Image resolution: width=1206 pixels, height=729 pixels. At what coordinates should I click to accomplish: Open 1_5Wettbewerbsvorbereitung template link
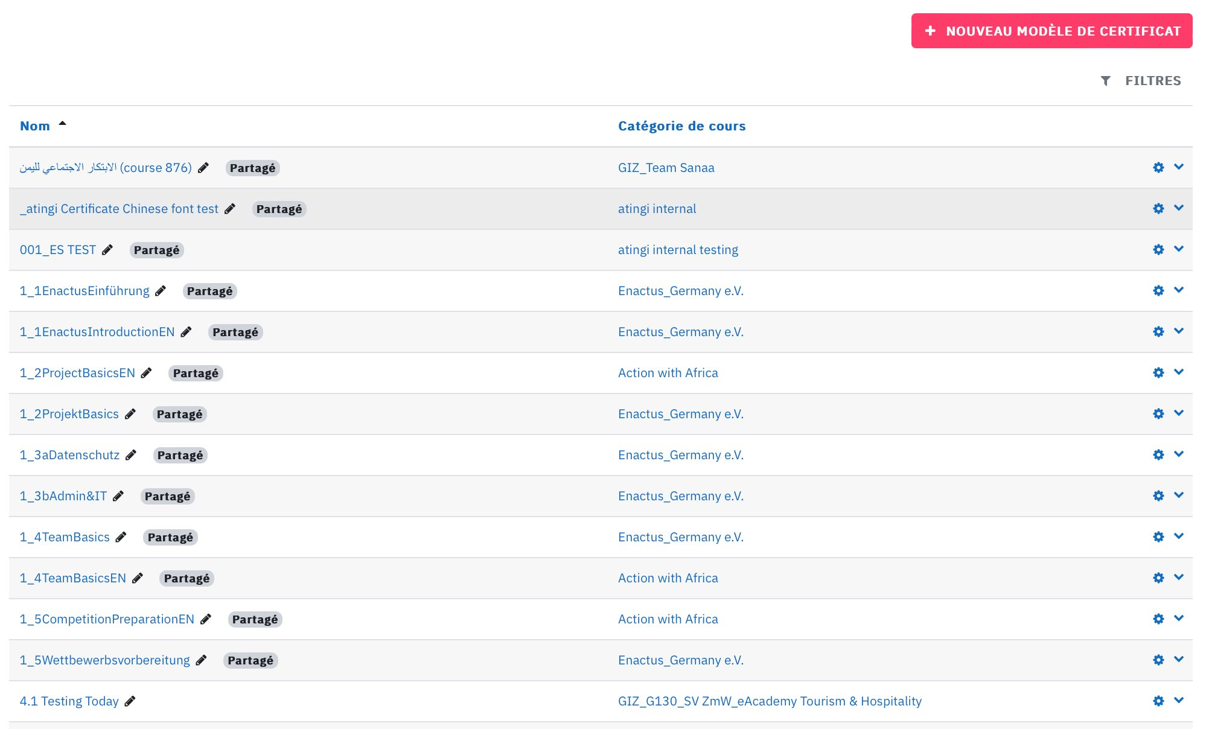pyautogui.click(x=105, y=660)
